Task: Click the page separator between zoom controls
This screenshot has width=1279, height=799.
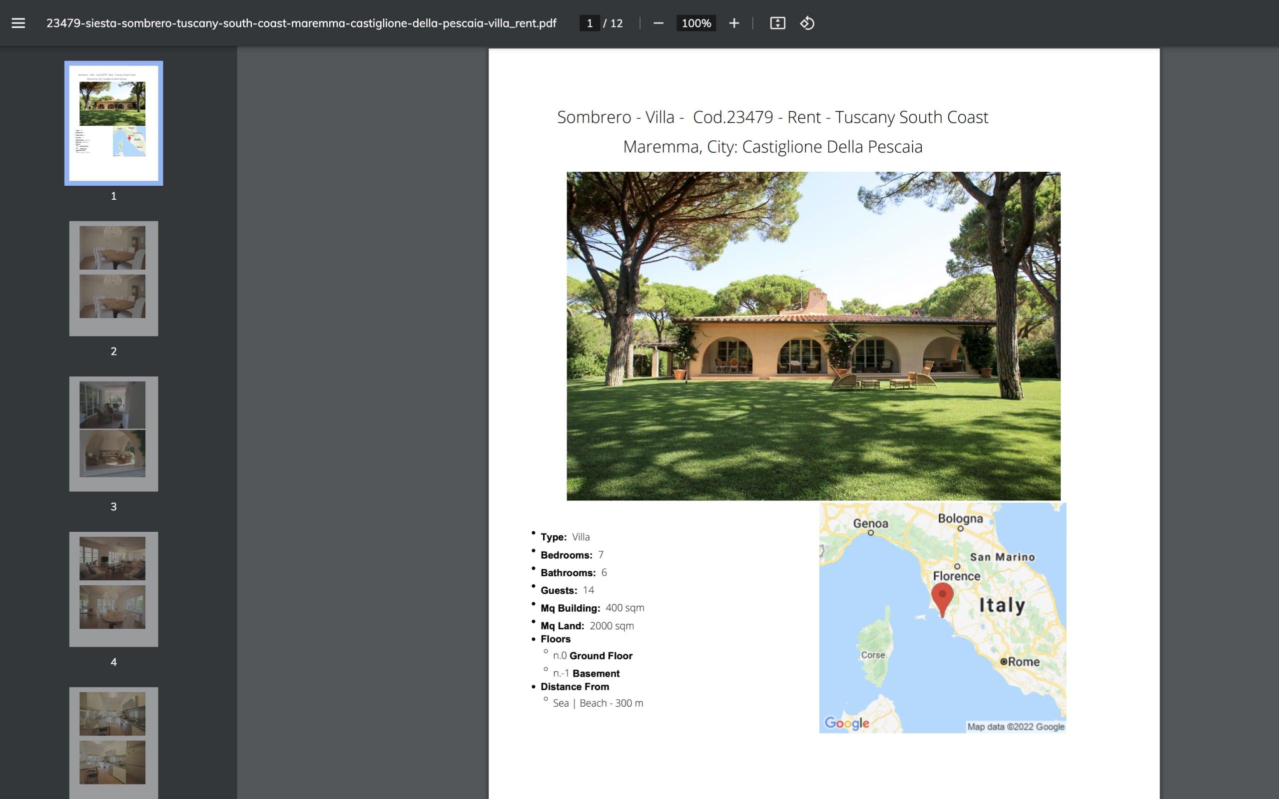Action: pos(639,23)
